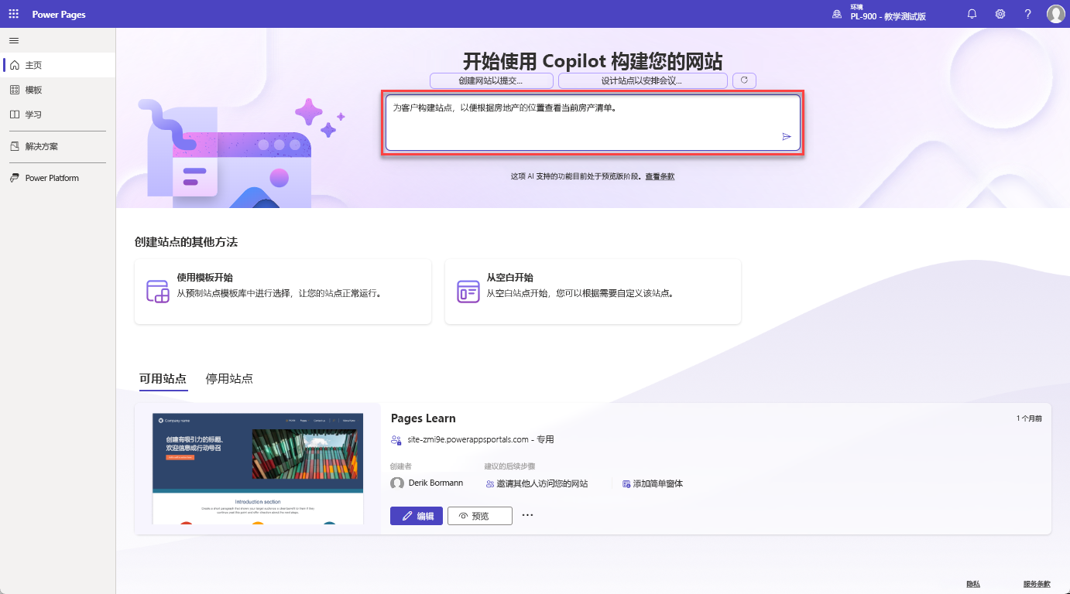
Task: Open the 查看条款 link
Action: tap(660, 176)
